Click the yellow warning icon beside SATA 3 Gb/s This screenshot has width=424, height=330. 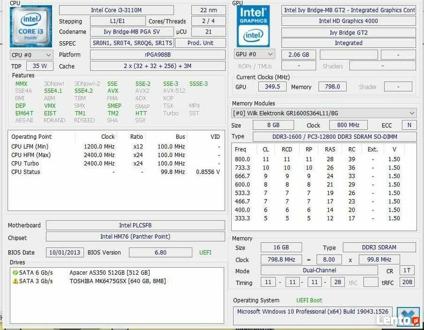pyautogui.click(x=15, y=281)
